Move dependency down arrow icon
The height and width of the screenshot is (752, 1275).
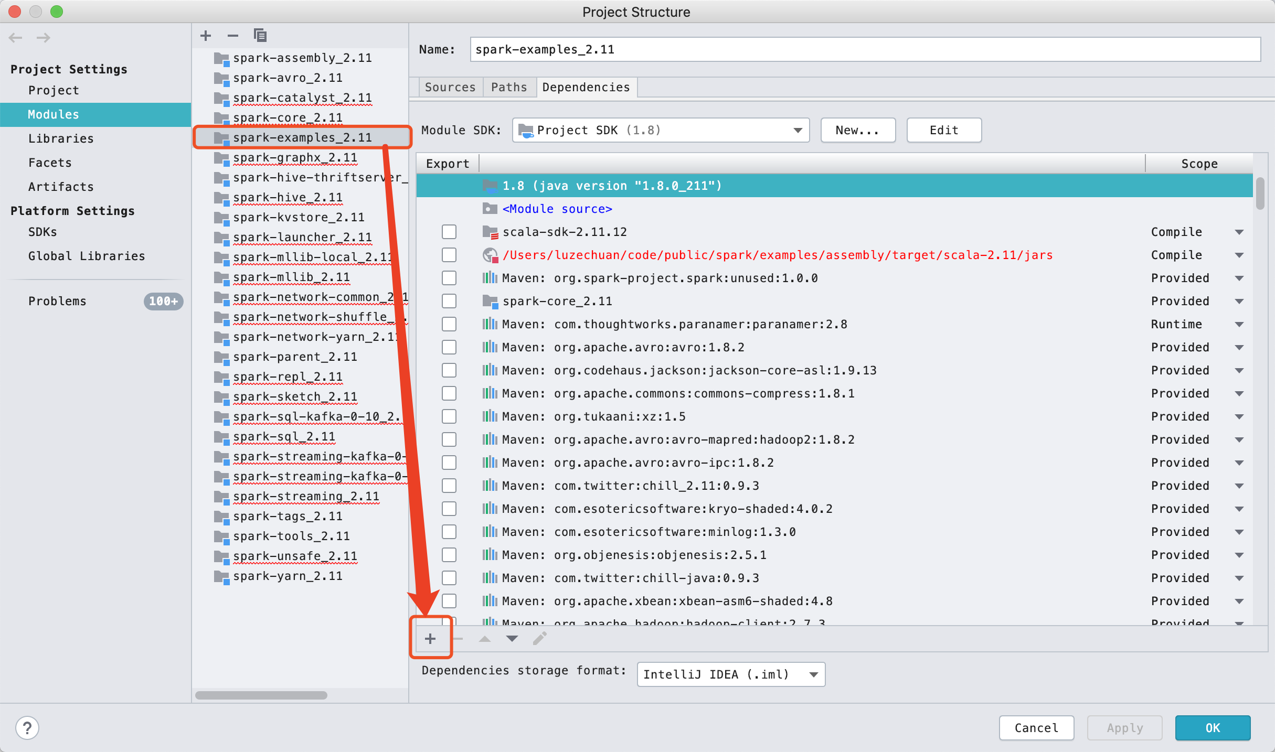[x=512, y=638]
